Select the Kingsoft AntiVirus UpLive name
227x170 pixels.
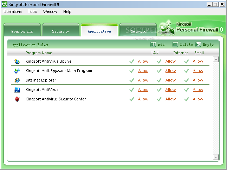pyautogui.click(x=48, y=61)
